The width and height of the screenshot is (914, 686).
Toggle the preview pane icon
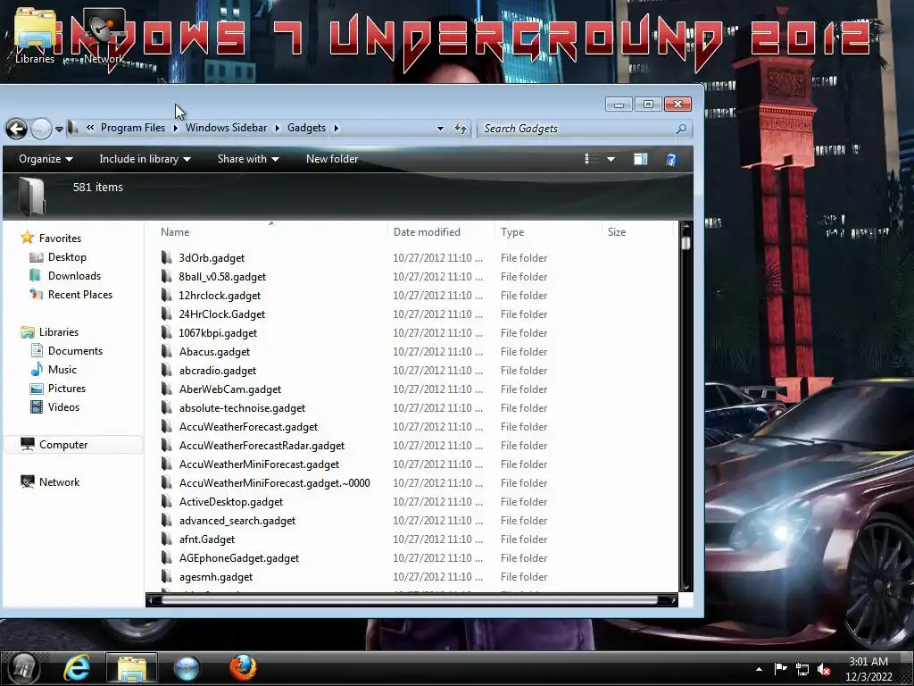tap(640, 159)
